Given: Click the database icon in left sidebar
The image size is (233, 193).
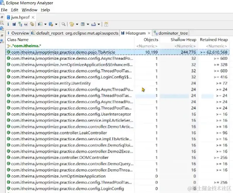Looking at the screenshot, I should pyautogui.click(x=2, y=29).
